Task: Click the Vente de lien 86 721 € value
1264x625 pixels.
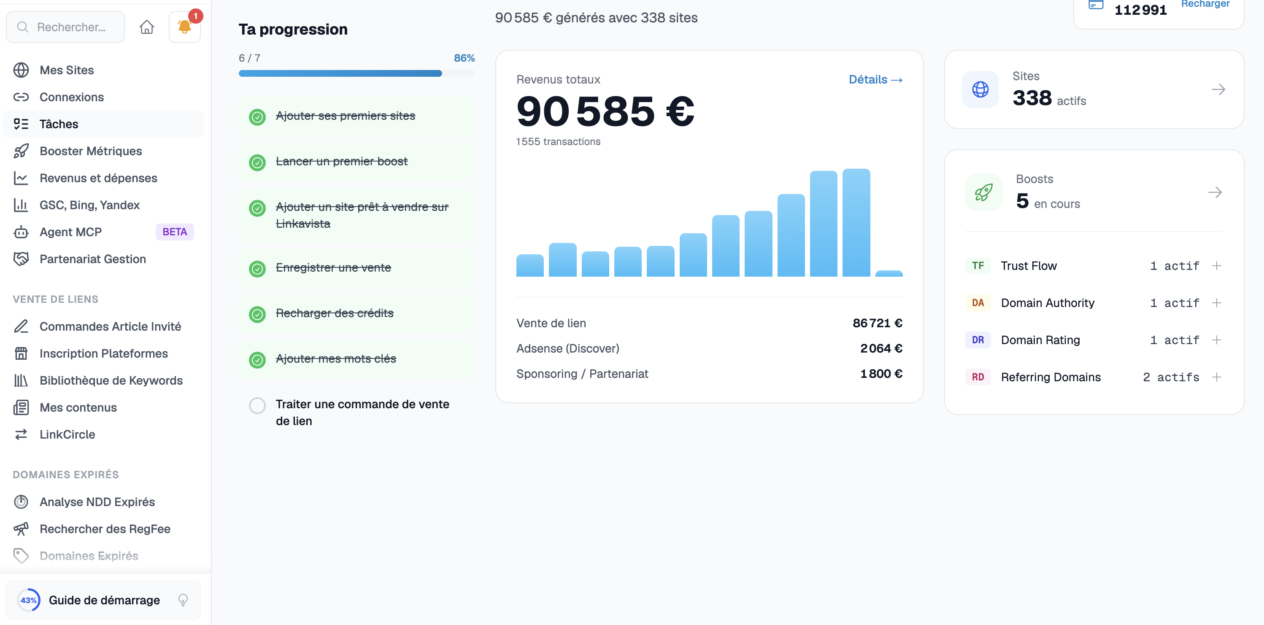Action: pos(878,323)
